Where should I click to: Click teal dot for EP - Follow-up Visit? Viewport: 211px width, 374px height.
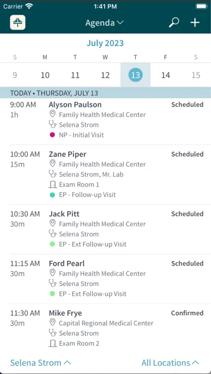pos(52,195)
